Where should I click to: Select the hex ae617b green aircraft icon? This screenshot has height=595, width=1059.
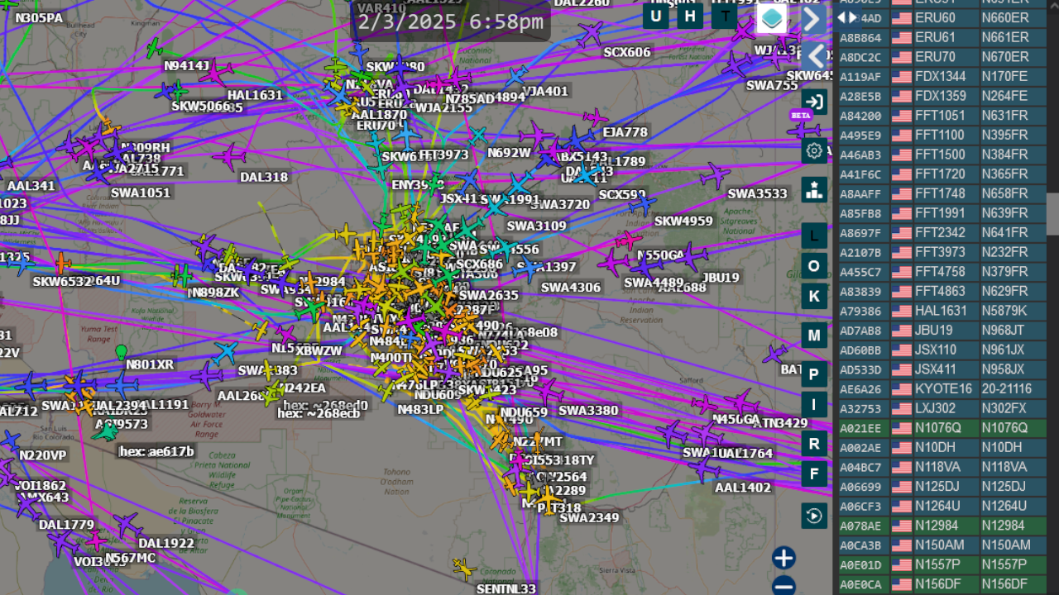[106, 431]
